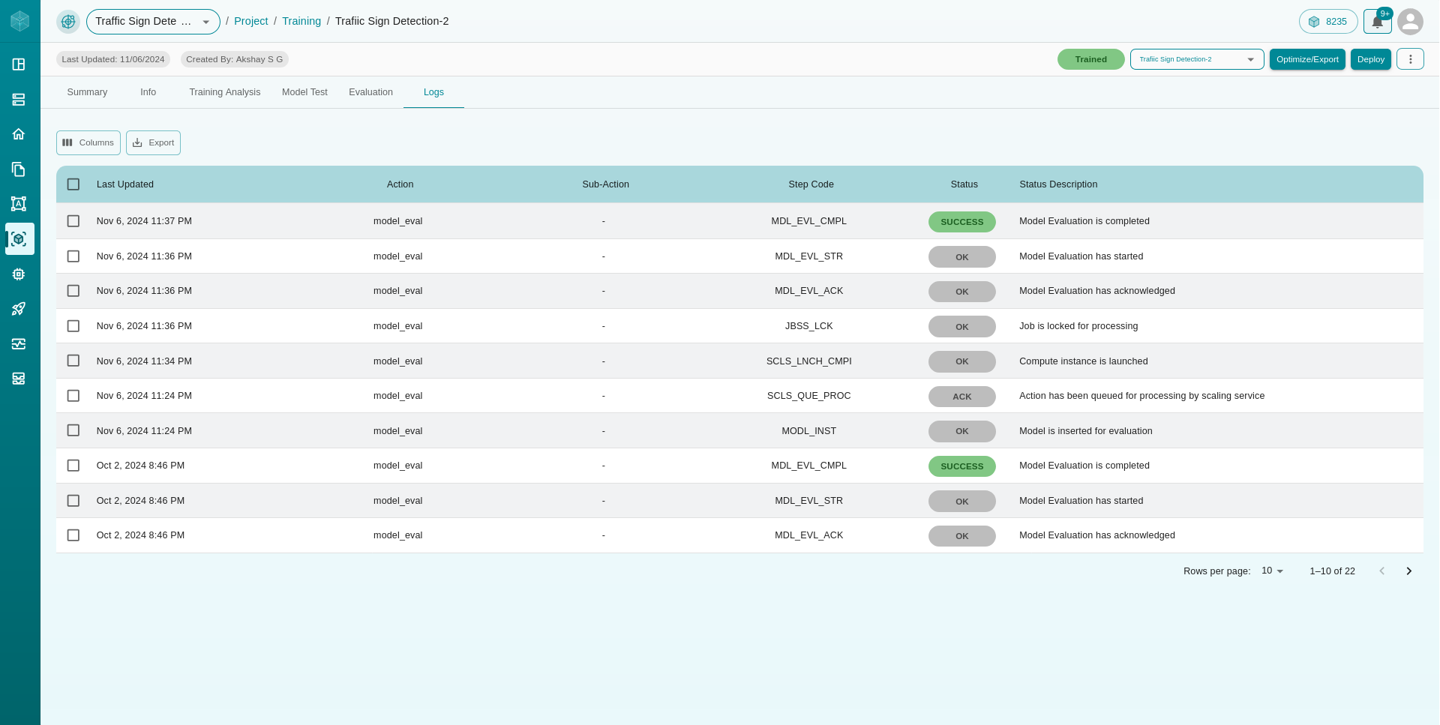
Task: Sort by Last Updated column header
Action: [x=125, y=184]
